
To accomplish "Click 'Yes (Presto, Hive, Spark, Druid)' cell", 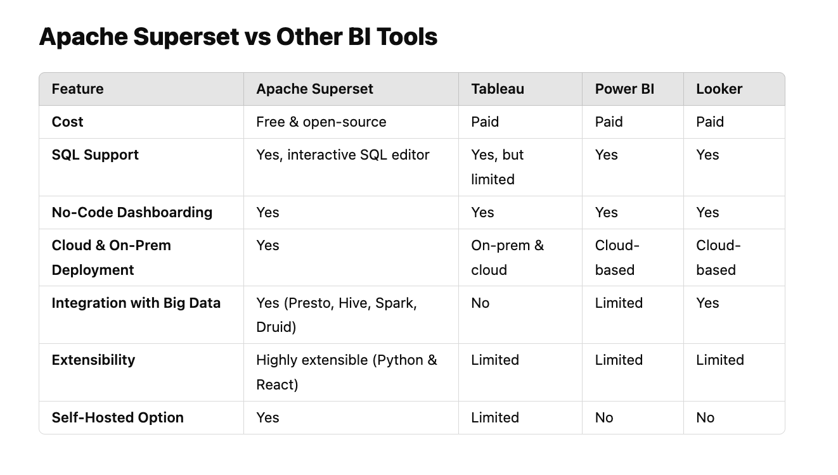I will (336, 314).
